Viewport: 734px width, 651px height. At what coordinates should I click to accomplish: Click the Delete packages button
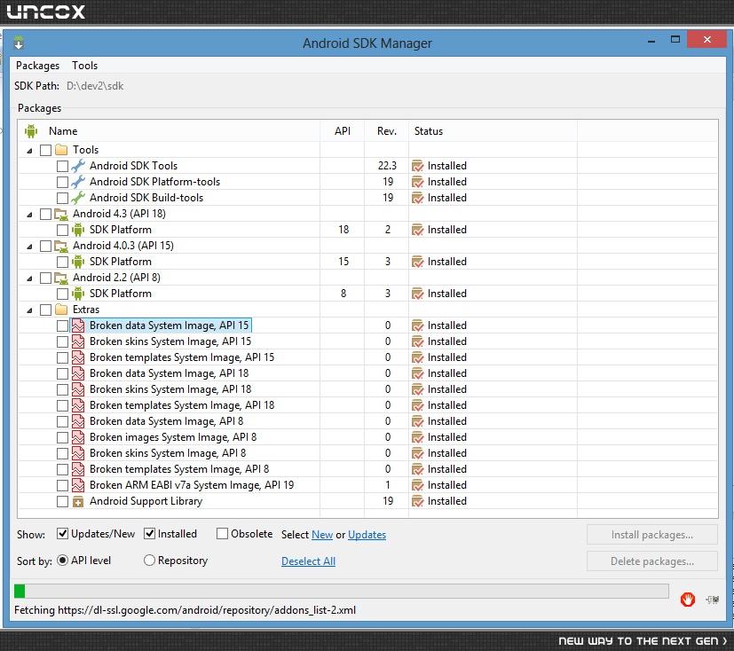(x=652, y=561)
